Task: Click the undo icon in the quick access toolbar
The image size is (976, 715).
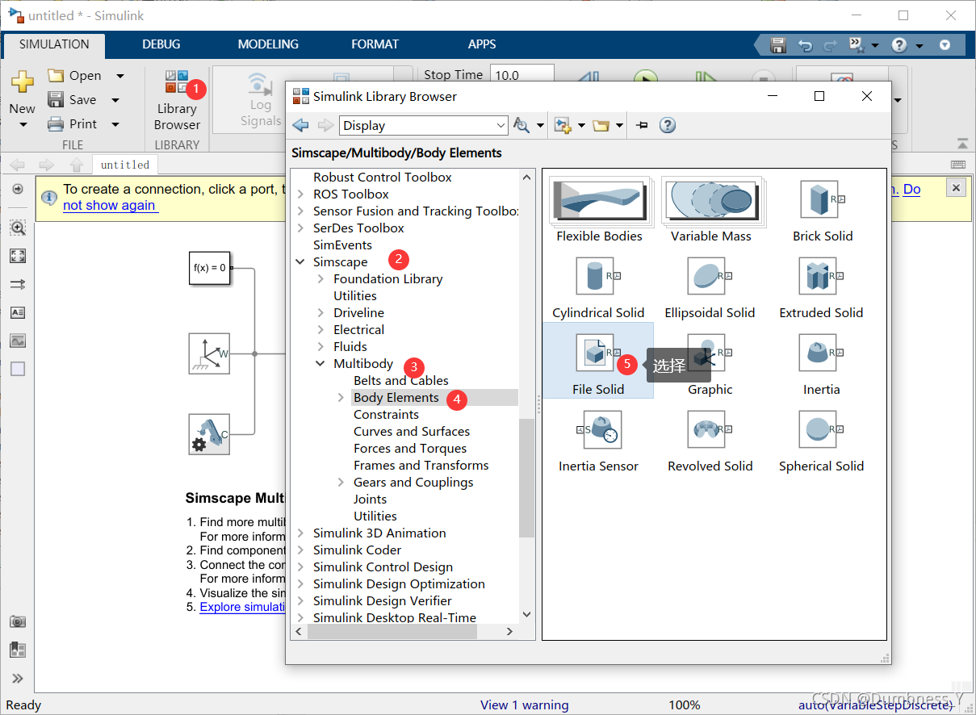Action: [x=805, y=45]
